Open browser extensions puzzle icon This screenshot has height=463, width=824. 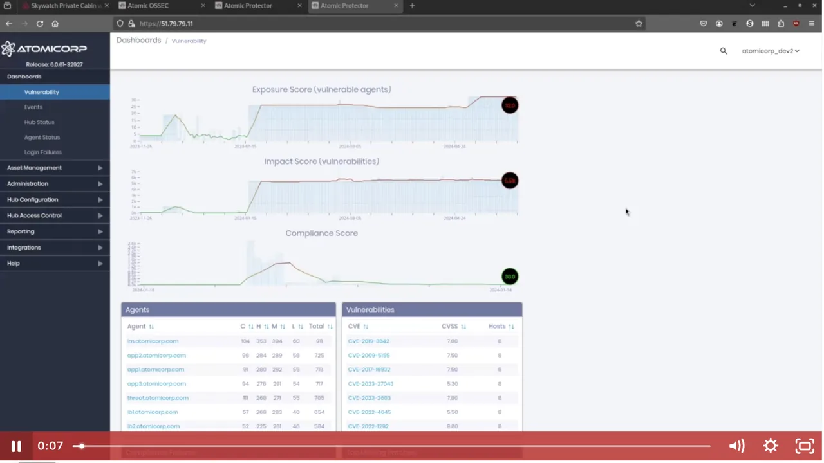(781, 24)
